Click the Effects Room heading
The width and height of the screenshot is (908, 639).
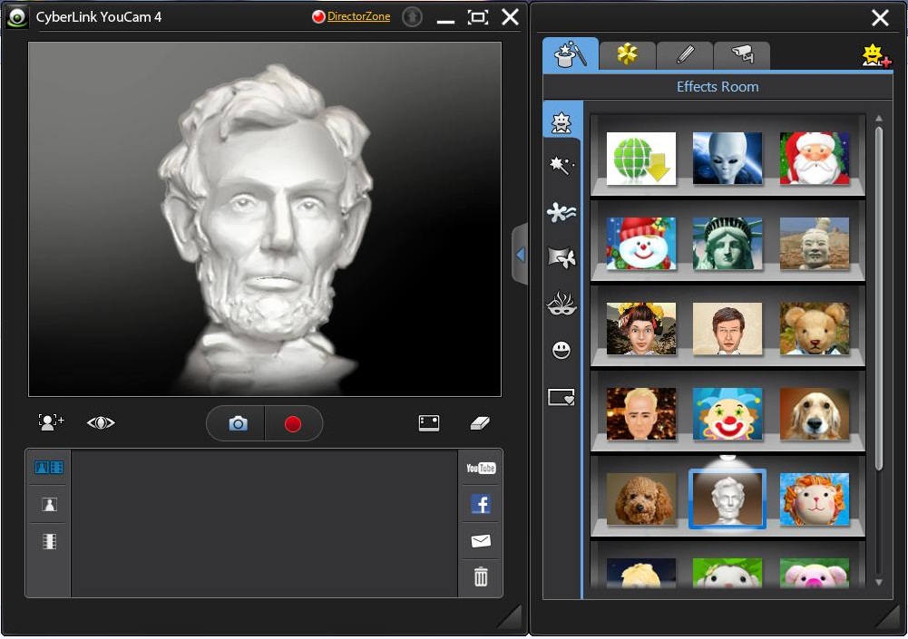pos(718,87)
